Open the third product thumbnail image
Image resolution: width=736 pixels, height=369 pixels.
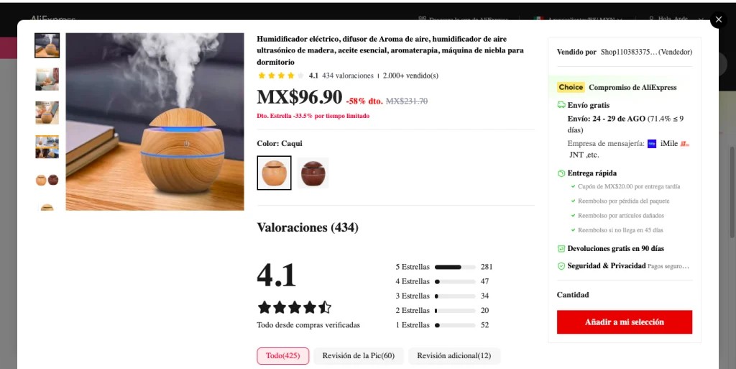click(x=47, y=113)
